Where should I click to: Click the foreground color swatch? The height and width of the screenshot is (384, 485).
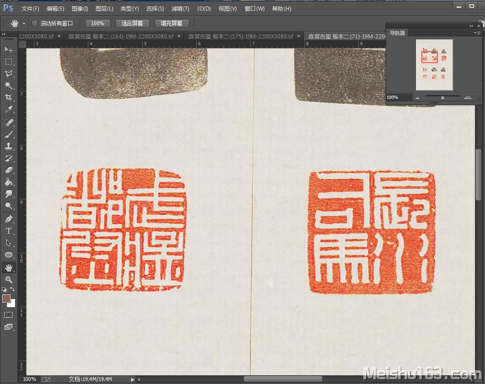(6, 299)
